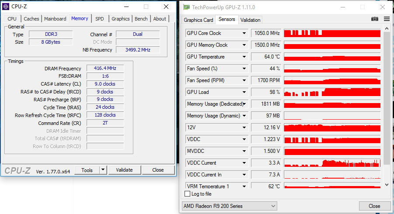Click the Row Refresh 128 clocks value

(x=105, y=115)
